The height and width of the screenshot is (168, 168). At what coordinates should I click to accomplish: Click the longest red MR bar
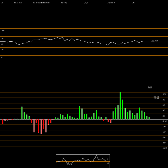[41, 127]
